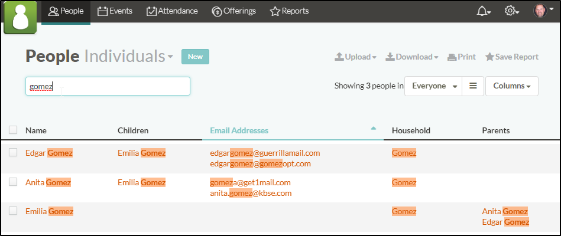Open Gomez household in Anita's row
Viewport: 561px width, 236px height.
click(x=404, y=183)
